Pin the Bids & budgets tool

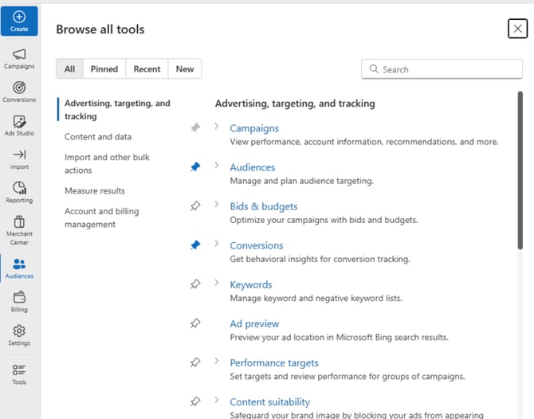pos(195,206)
